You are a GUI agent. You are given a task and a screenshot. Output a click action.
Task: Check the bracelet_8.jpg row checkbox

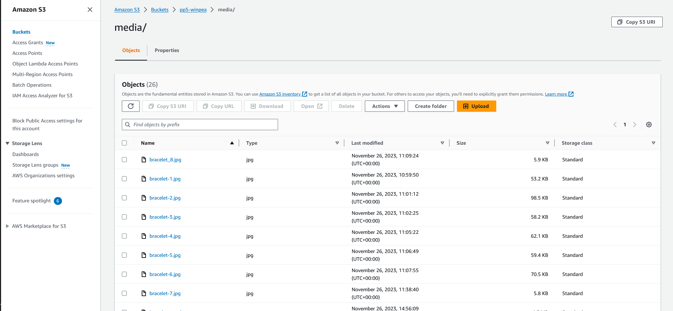coord(124,160)
